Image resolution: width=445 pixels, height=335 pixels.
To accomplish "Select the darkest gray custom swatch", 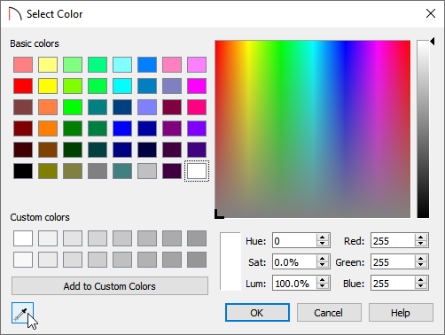I will [x=197, y=260].
